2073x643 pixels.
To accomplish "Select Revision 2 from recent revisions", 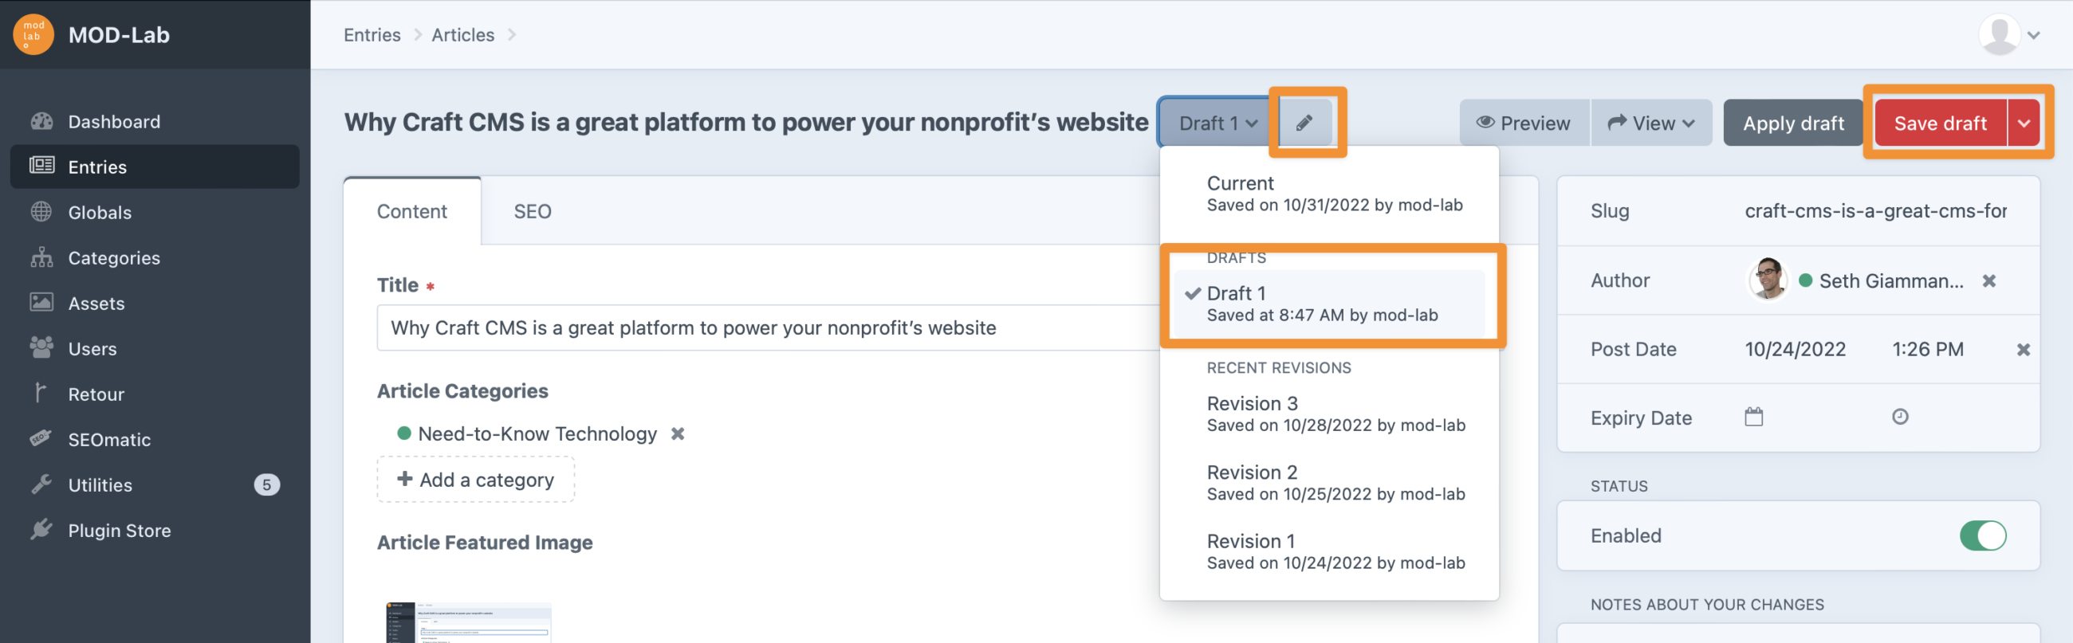I will (x=1328, y=482).
